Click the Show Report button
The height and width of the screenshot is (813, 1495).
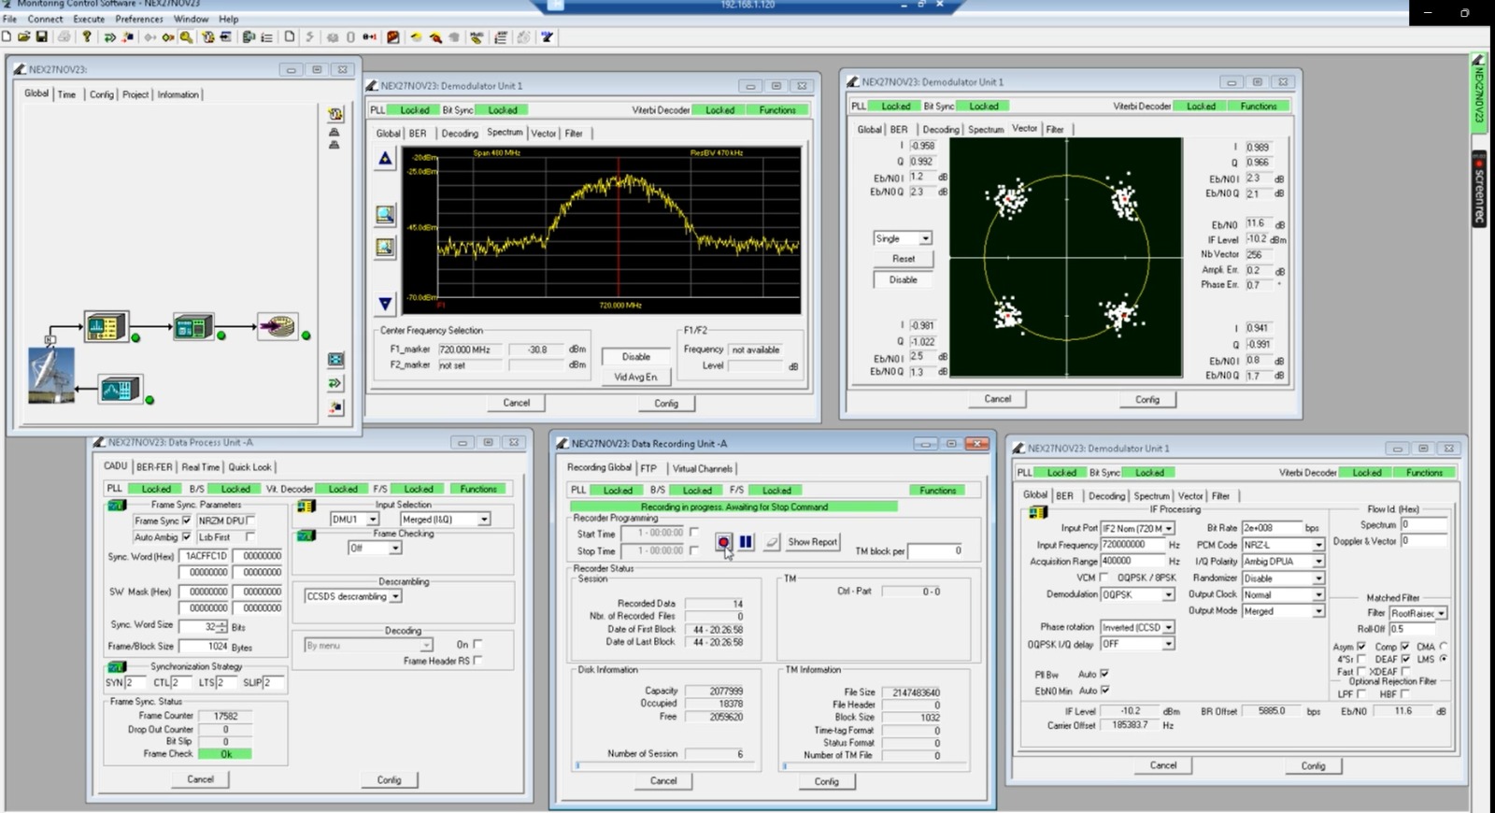coord(812,542)
